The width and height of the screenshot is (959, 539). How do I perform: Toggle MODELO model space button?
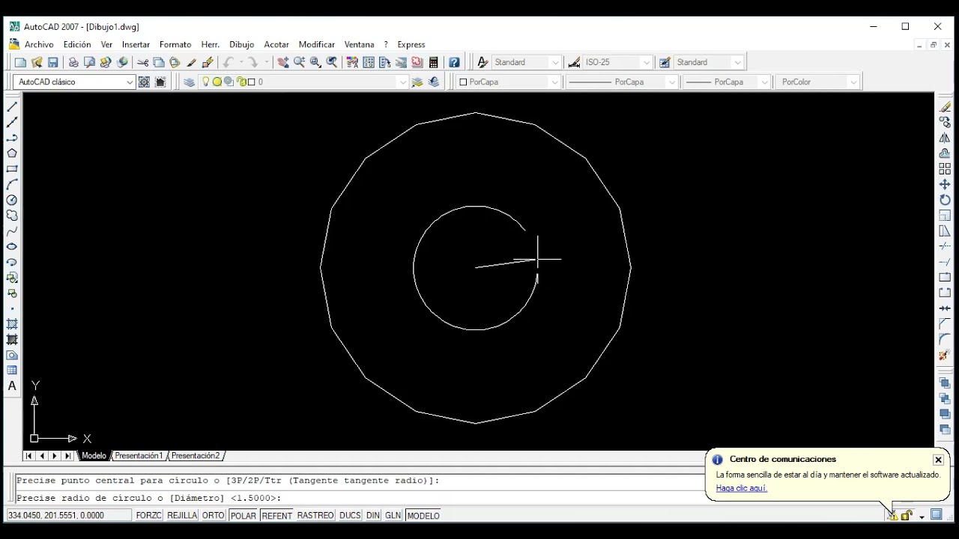point(423,515)
